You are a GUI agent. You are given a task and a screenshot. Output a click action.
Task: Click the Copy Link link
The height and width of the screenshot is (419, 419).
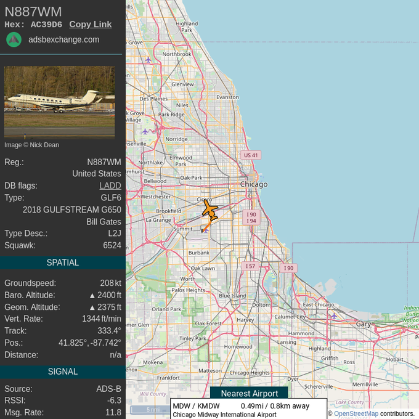coord(91,24)
